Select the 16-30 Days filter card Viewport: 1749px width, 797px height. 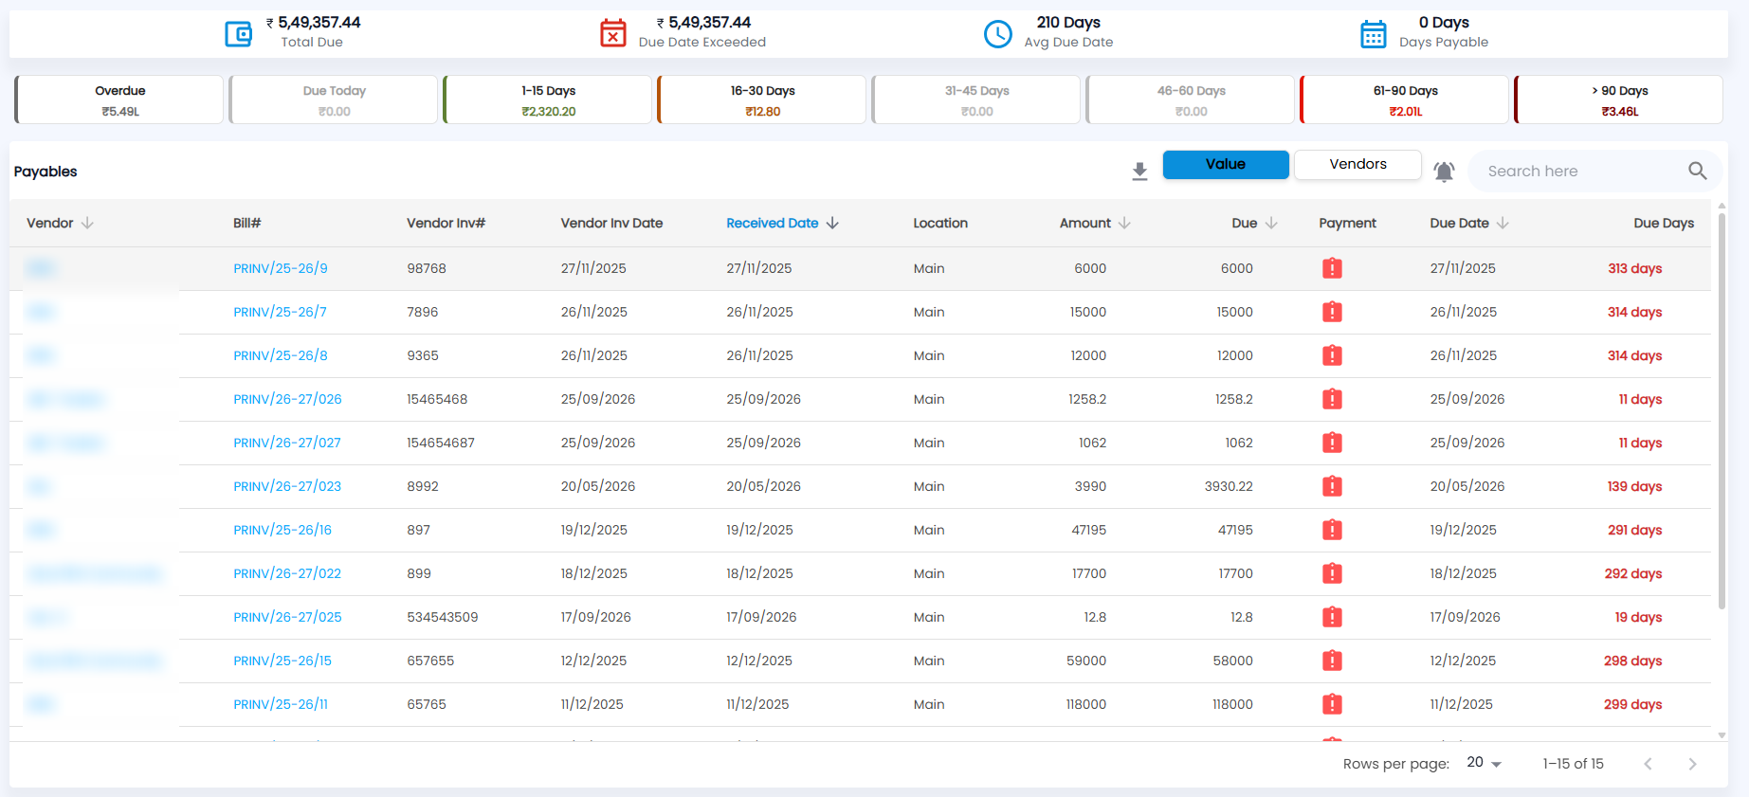(x=762, y=100)
